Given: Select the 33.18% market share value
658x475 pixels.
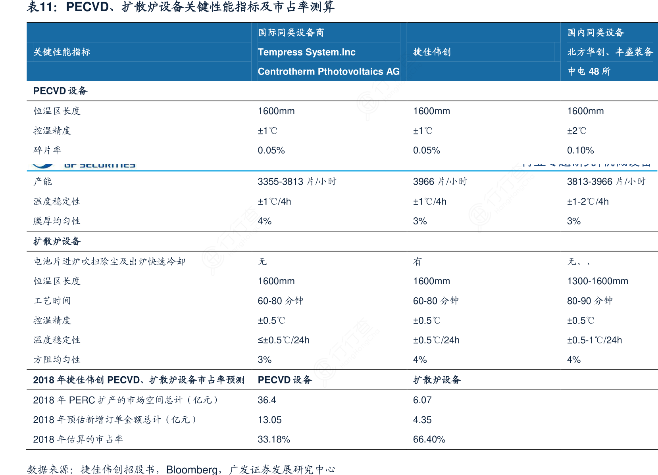Looking at the screenshot, I should pyautogui.click(x=274, y=439).
